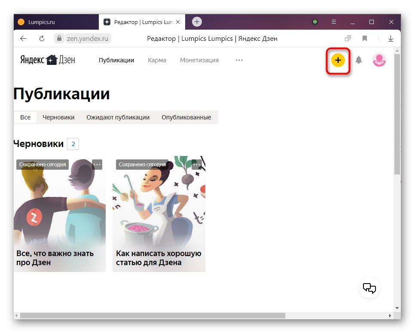Open the Карма section
Screen dimensions: 415x333
pos(157,61)
